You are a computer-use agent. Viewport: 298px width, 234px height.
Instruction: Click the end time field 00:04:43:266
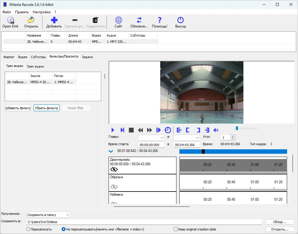coord(187,145)
